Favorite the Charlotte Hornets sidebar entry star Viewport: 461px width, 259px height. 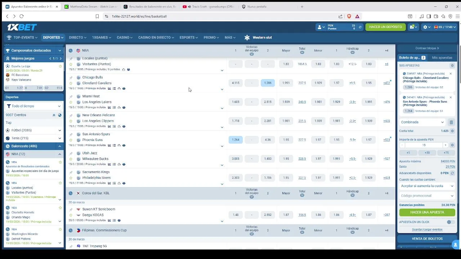pos(60,208)
